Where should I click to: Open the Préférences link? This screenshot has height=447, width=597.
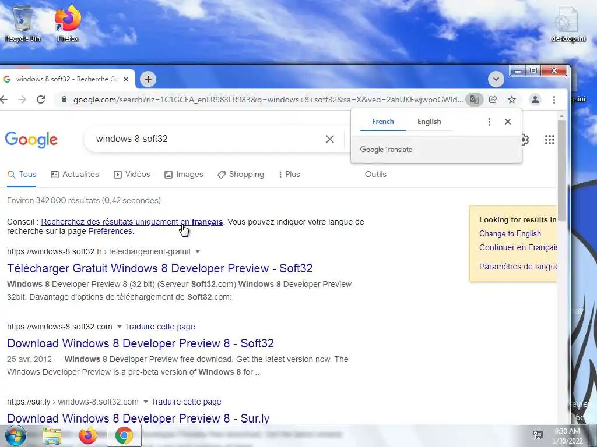[x=110, y=231]
